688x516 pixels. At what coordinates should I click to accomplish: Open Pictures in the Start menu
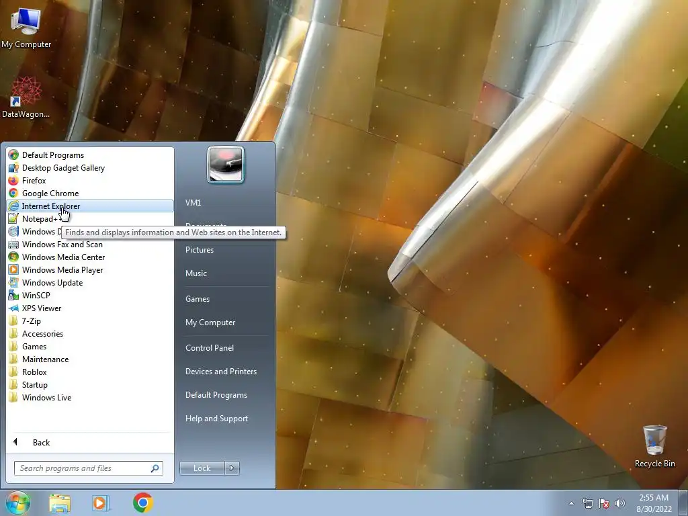click(x=200, y=250)
